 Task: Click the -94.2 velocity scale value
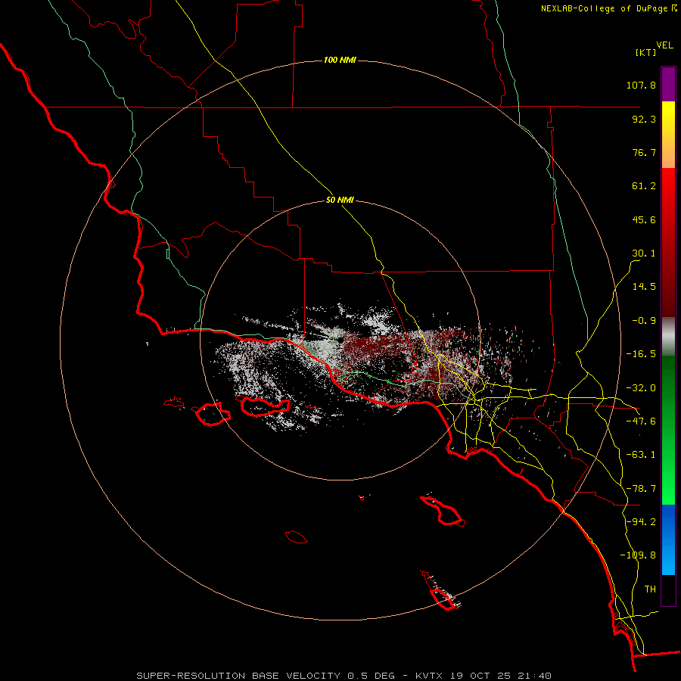(x=641, y=521)
